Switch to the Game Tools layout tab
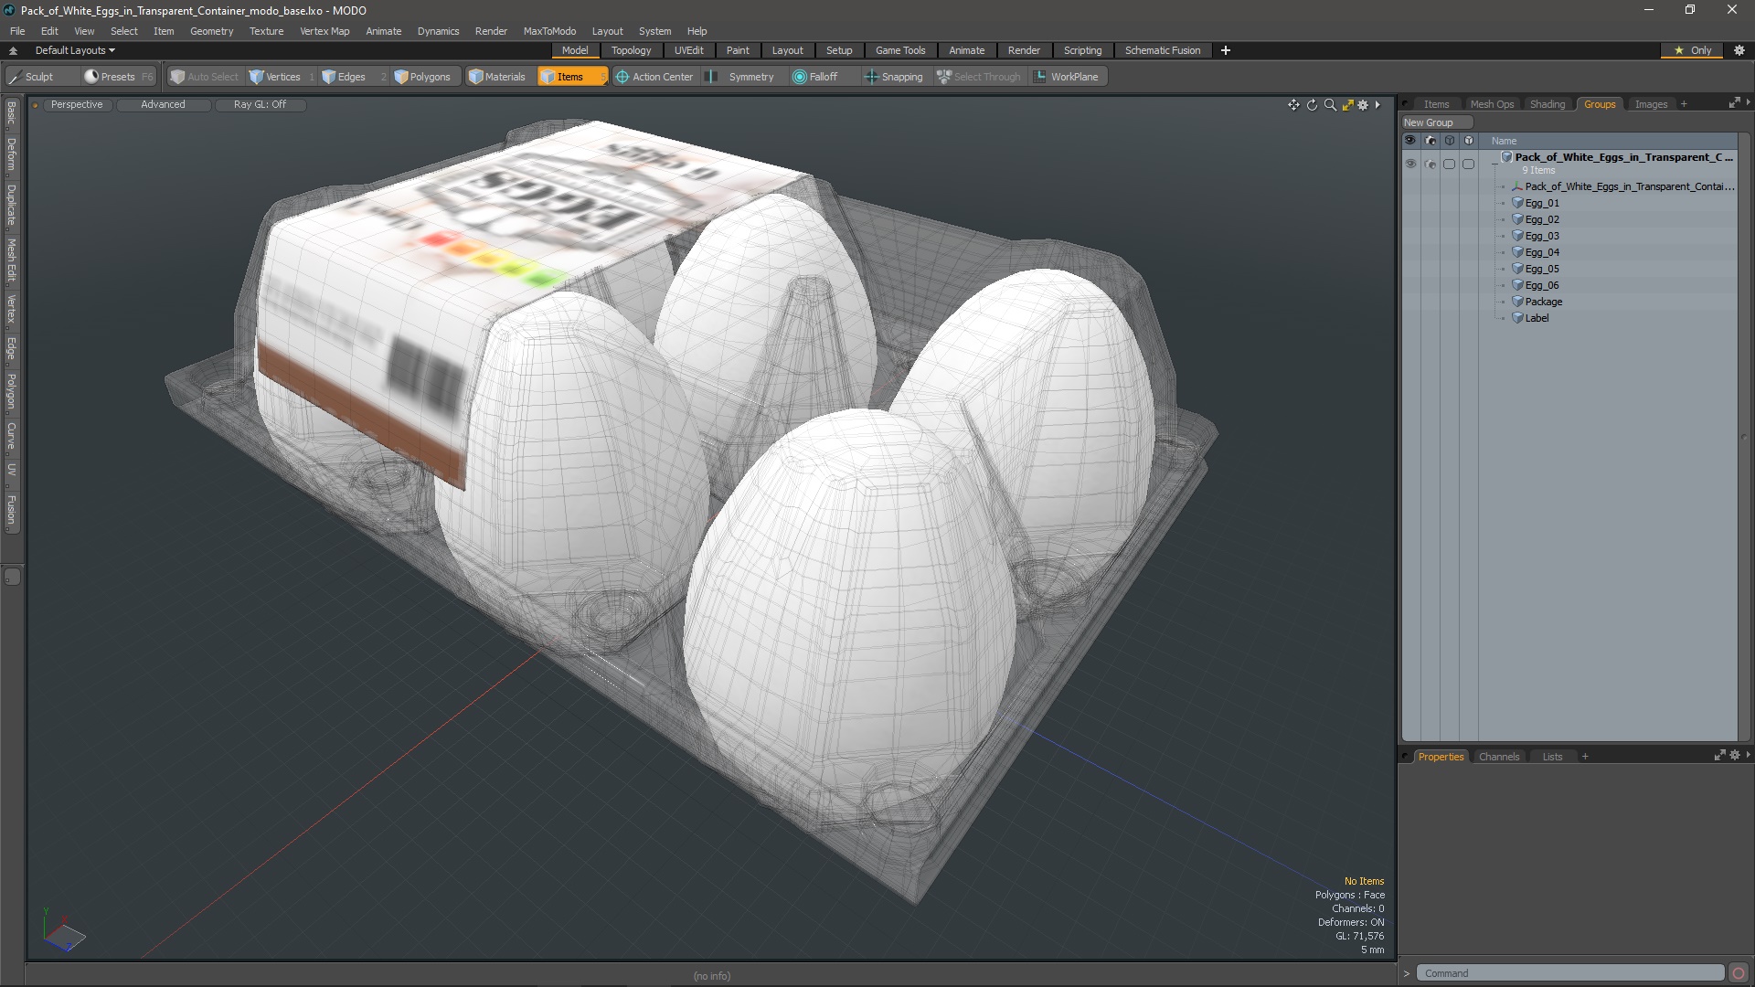This screenshot has width=1755, height=987. (x=900, y=50)
